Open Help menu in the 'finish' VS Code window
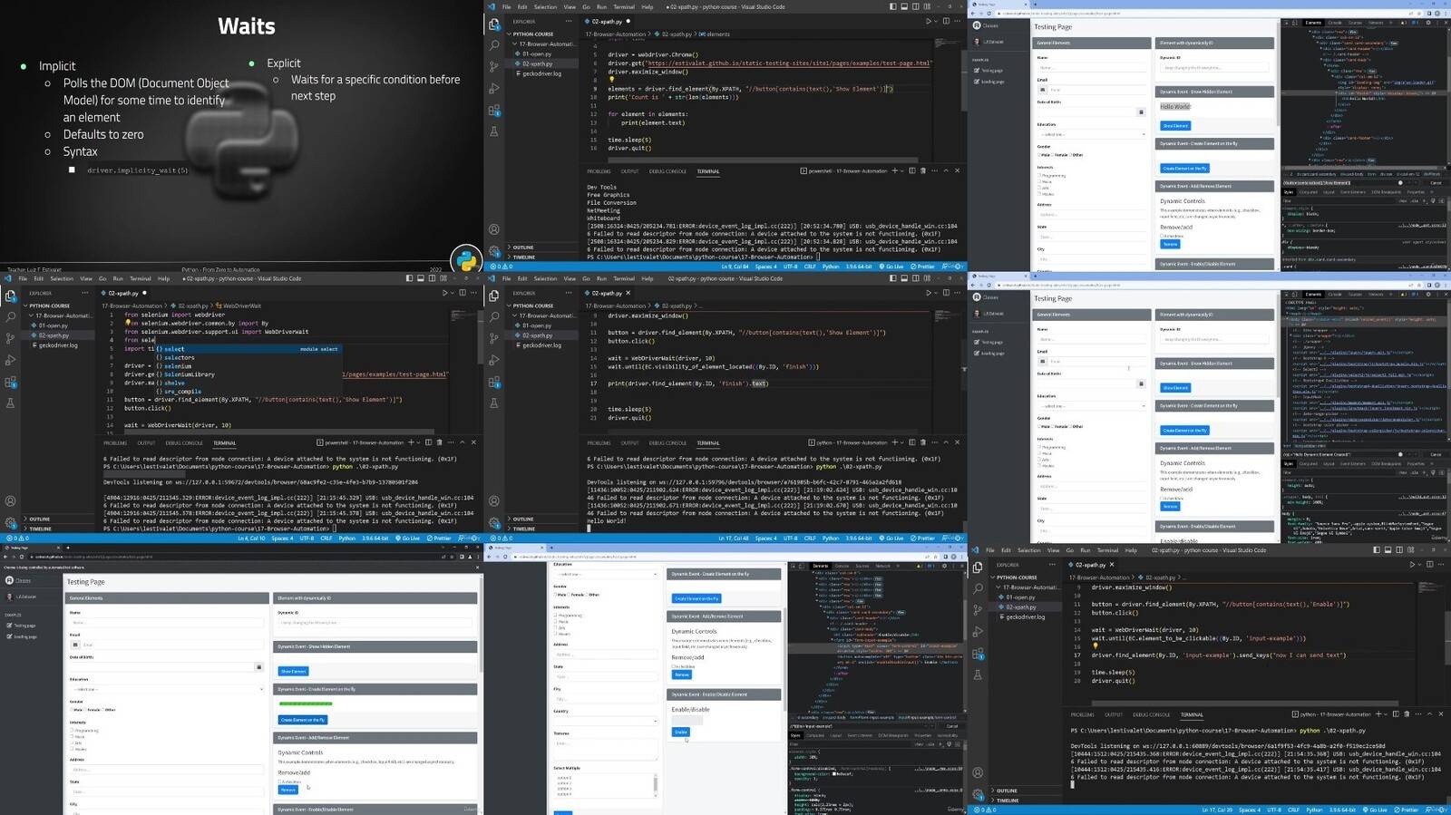Viewport: 1451px width, 815px height. click(648, 278)
